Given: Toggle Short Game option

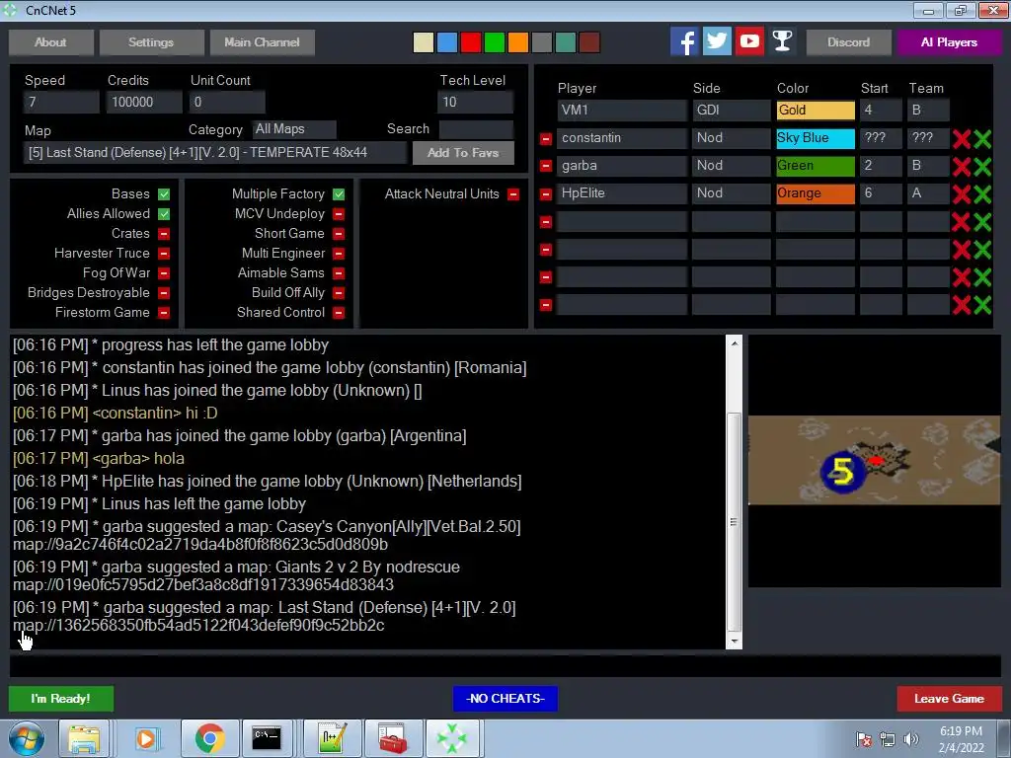Looking at the screenshot, I should tap(339, 233).
